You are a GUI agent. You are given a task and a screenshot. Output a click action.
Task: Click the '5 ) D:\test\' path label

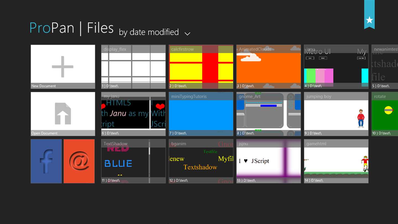pyautogui.click(x=381, y=86)
